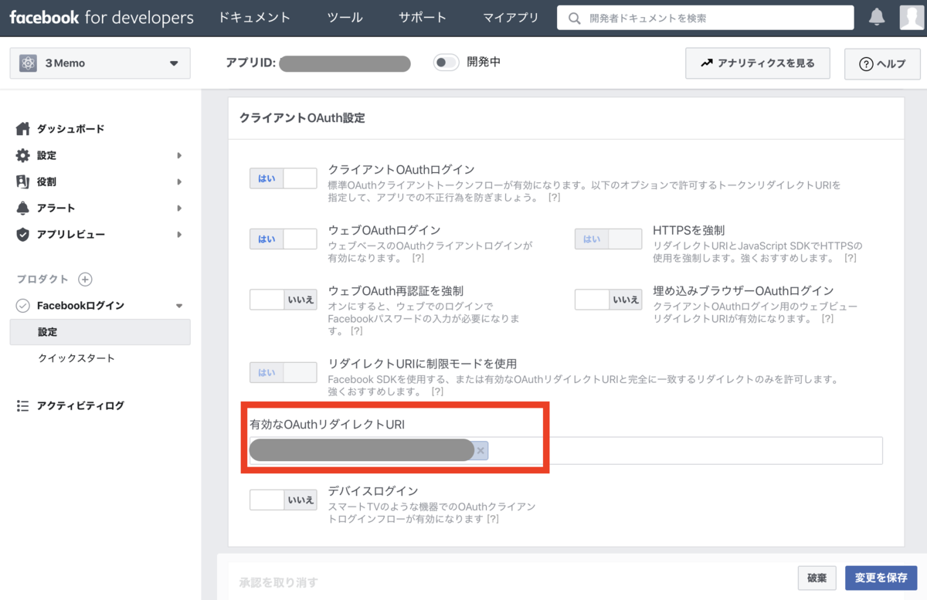Click the ダッシュボード home icon

click(23, 129)
